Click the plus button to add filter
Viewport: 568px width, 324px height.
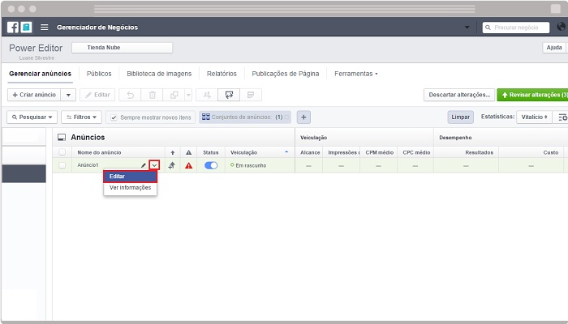coord(303,117)
